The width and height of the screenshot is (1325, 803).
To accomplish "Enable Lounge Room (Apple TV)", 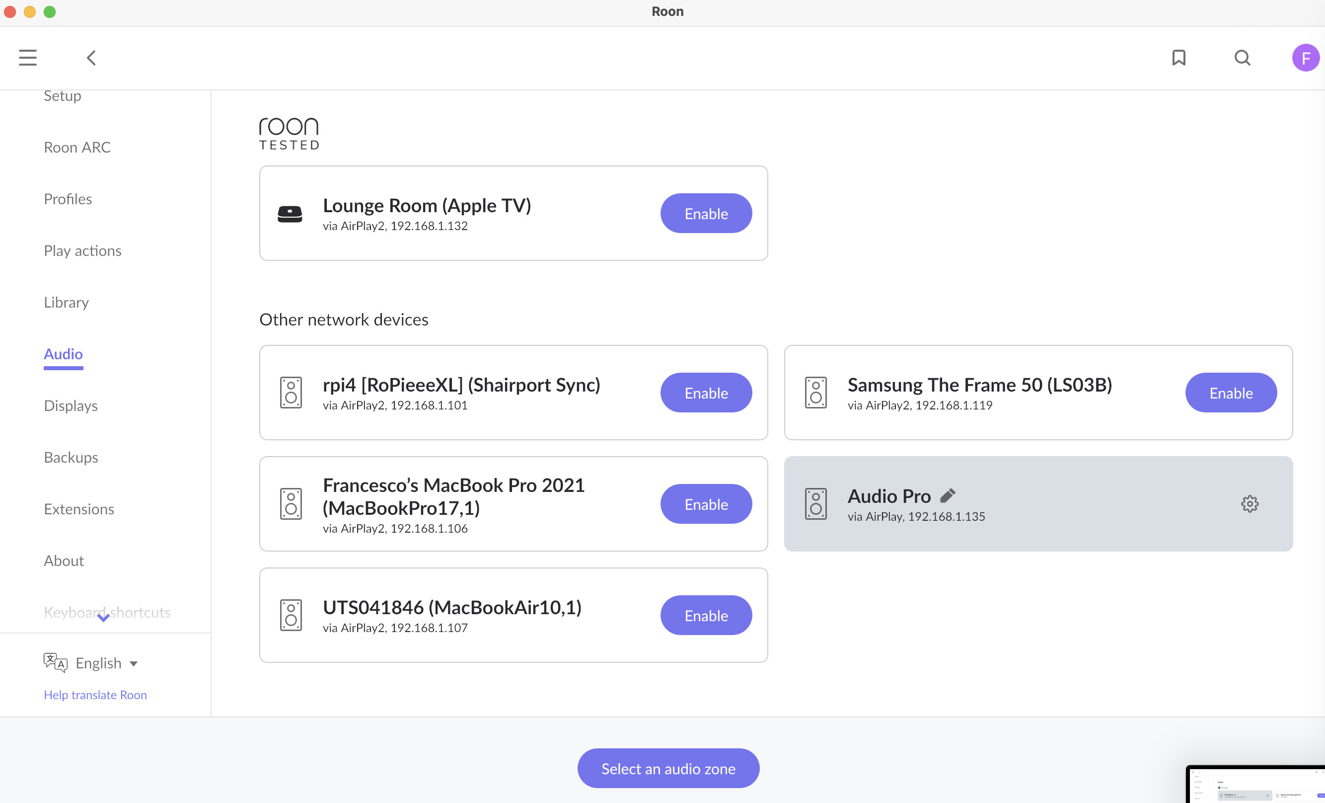I will point(706,214).
